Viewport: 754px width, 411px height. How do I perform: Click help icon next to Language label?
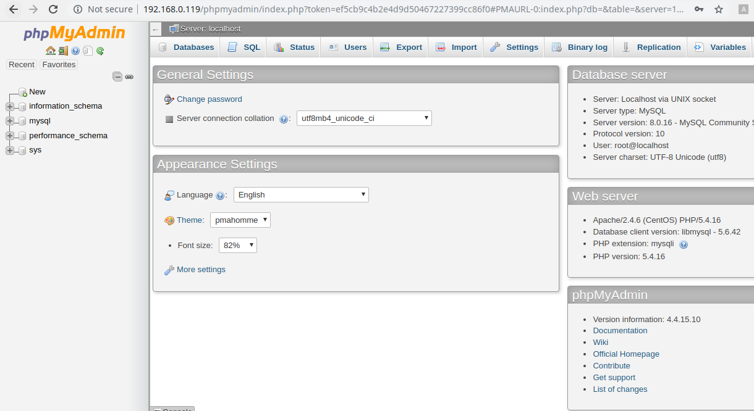click(x=219, y=196)
